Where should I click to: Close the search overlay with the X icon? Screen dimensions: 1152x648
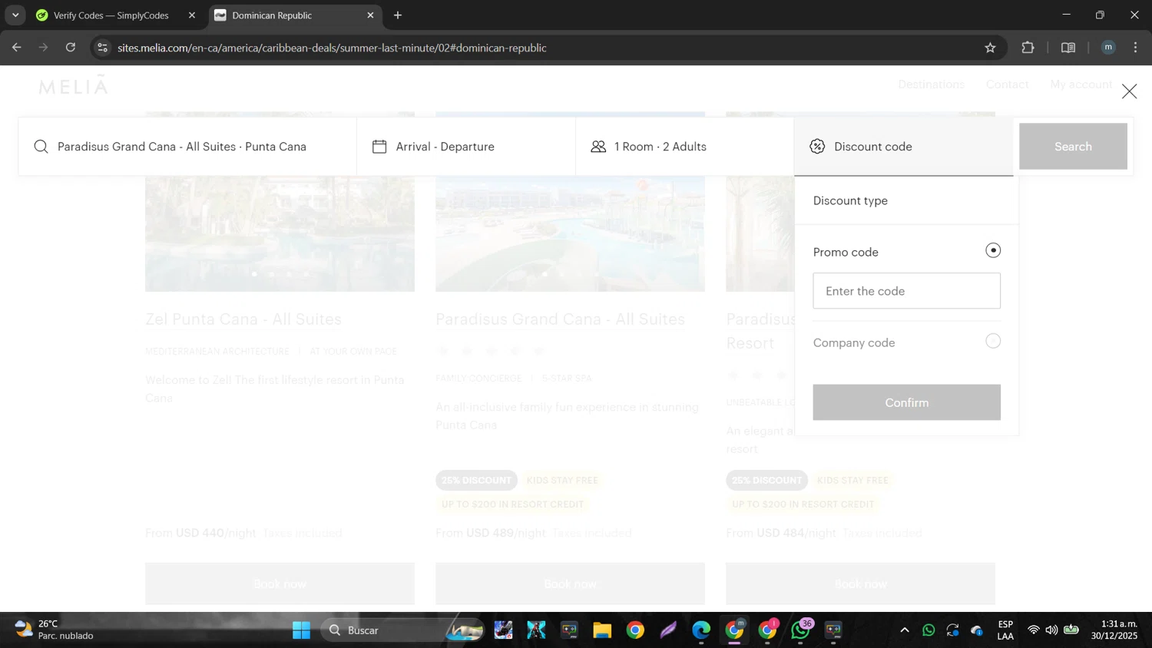[x=1129, y=91]
